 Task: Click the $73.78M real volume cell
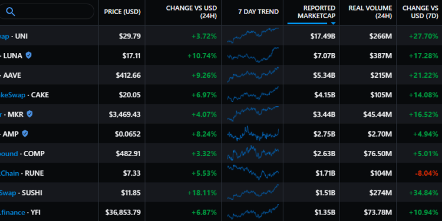pyautogui.click(x=378, y=212)
